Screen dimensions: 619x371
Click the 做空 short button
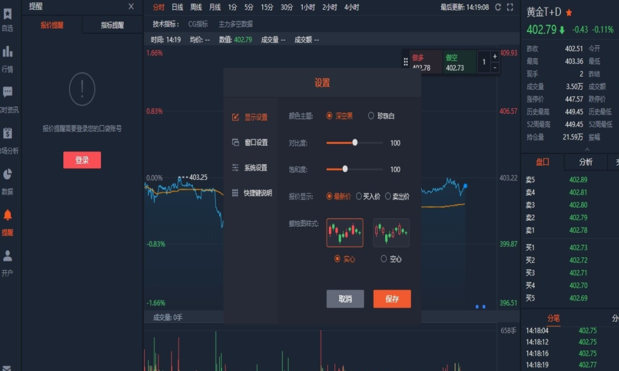tap(460, 62)
